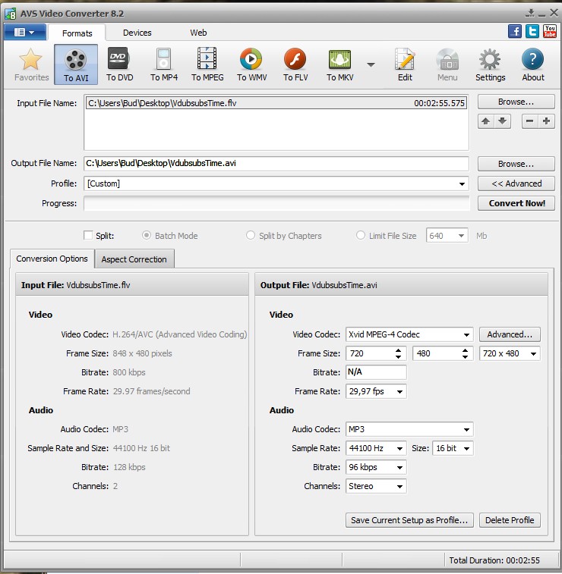Select Limit File Size radio button

361,235
